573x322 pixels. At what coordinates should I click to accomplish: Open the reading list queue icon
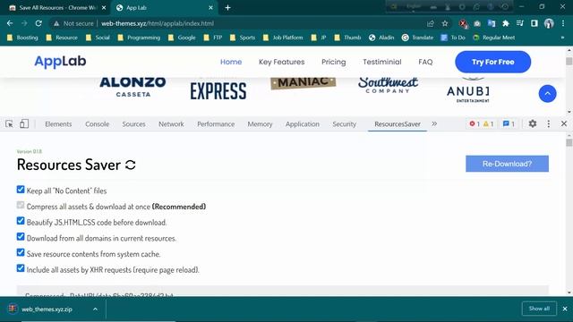click(520, 23)
